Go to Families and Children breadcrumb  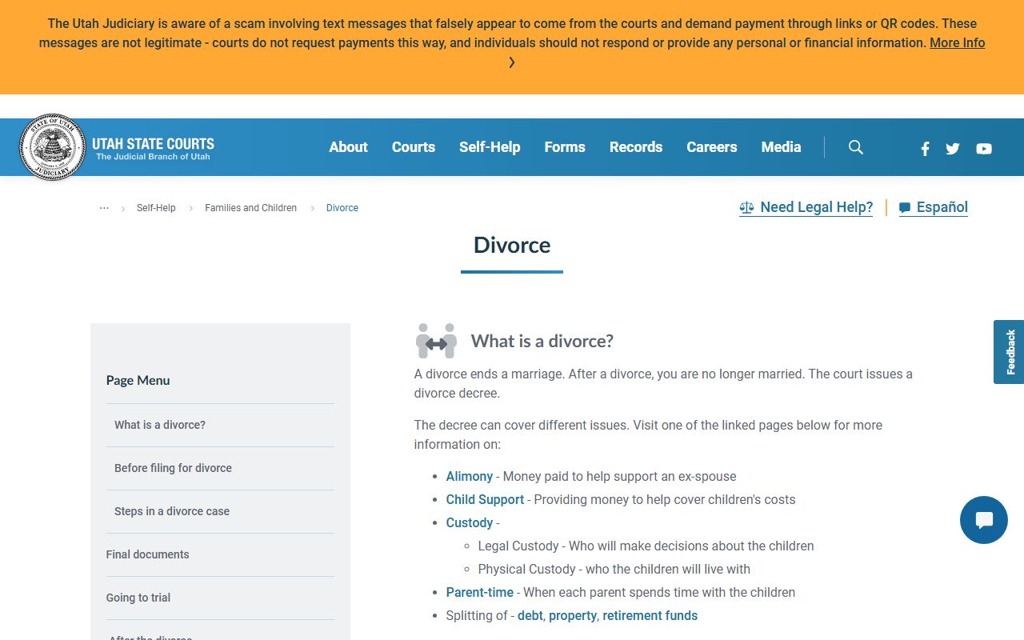pyautogui.click(x=251, y=208)
